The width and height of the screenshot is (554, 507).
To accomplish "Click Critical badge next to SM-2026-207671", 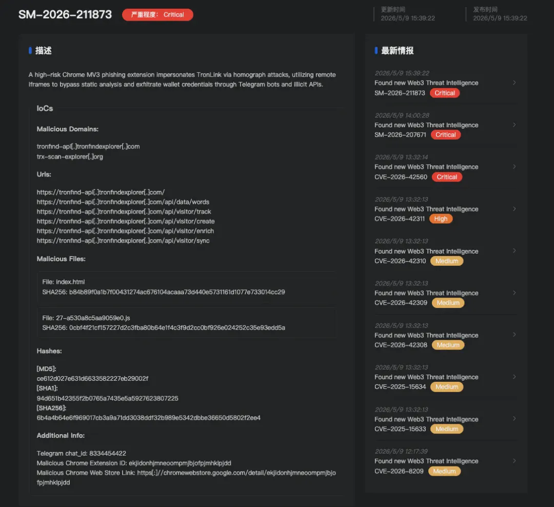I will click(446, 135).
